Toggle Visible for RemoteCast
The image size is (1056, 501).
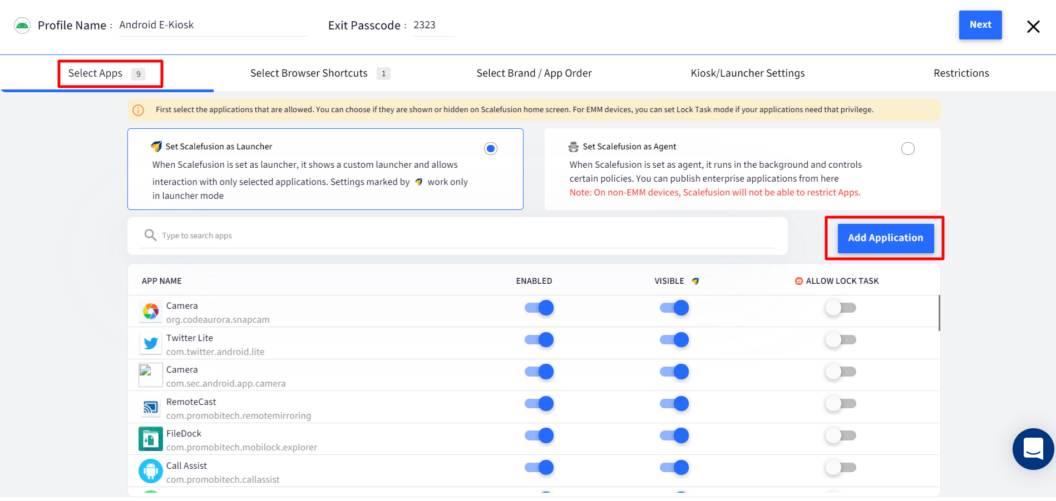674,404
